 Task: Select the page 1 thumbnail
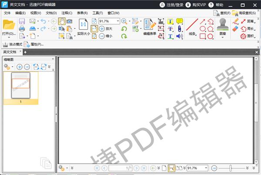(20, 85)
